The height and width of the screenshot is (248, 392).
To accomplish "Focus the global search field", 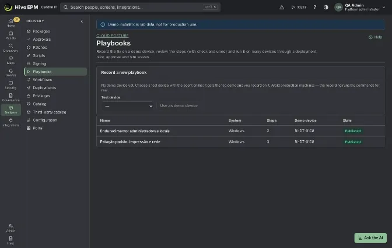I will [x=140, y=7].
